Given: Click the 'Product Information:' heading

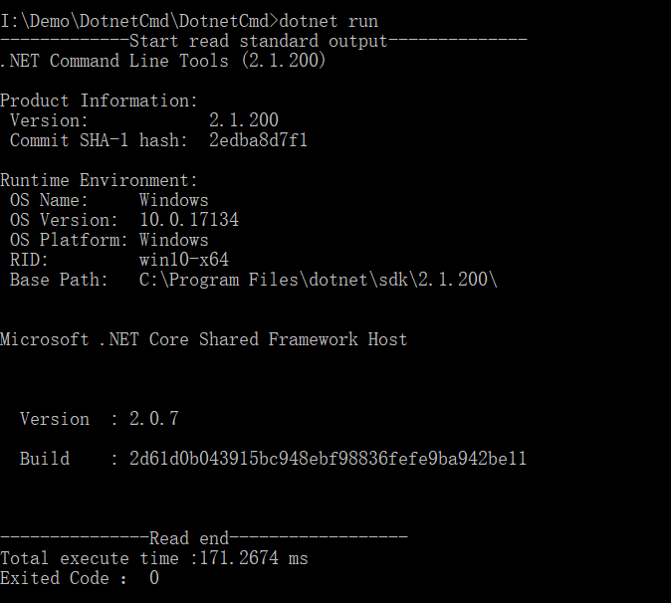Looking at the screenshot, I should [99, 100].
